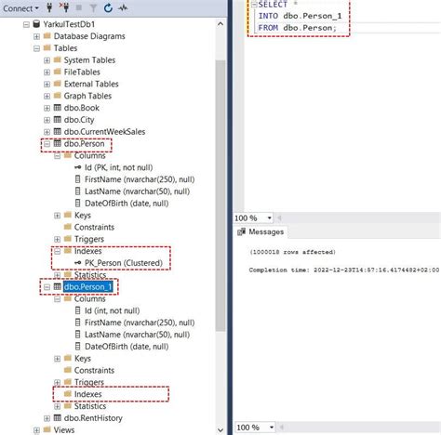Expand the System Tables folder

tap(47, 60)
